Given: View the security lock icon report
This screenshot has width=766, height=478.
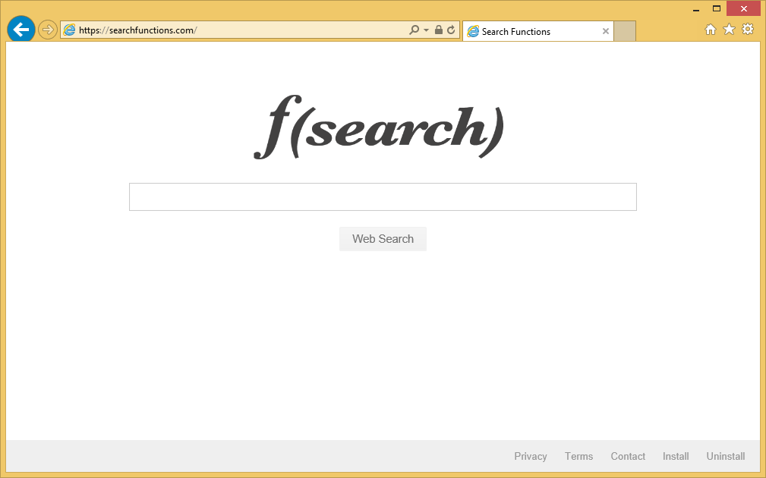Looking at the screenshot, I should [439, 30].
